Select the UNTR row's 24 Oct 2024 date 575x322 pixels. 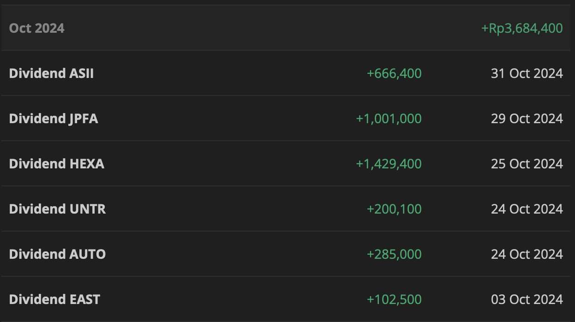click(x=527, y=209)
